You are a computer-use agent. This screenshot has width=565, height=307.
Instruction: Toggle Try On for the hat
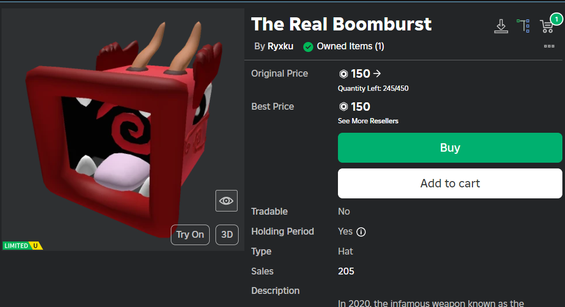190,235
